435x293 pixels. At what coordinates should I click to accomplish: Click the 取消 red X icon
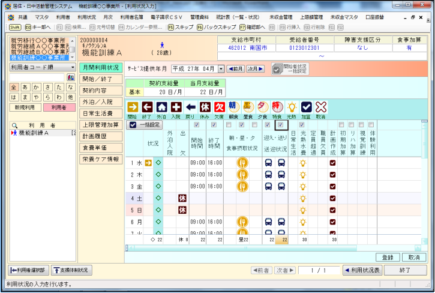[x=321, y=106]
